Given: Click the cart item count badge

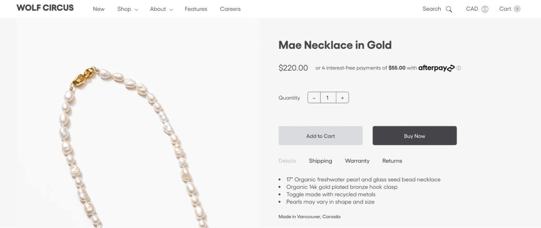Looking at the screenshot, I should [x=517, y=9].
